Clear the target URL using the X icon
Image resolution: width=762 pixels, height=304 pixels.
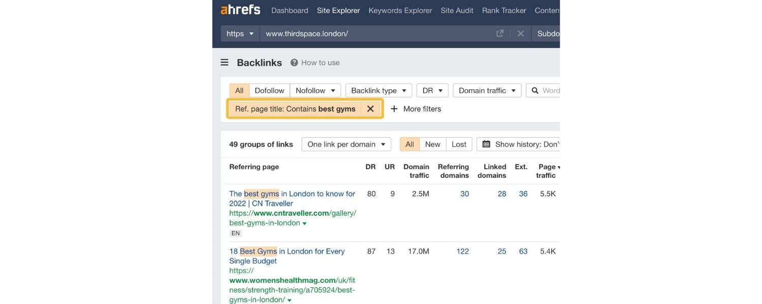pos(520,33)
